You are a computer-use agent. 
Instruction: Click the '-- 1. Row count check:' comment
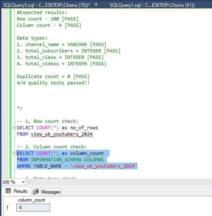coord(47,121)
